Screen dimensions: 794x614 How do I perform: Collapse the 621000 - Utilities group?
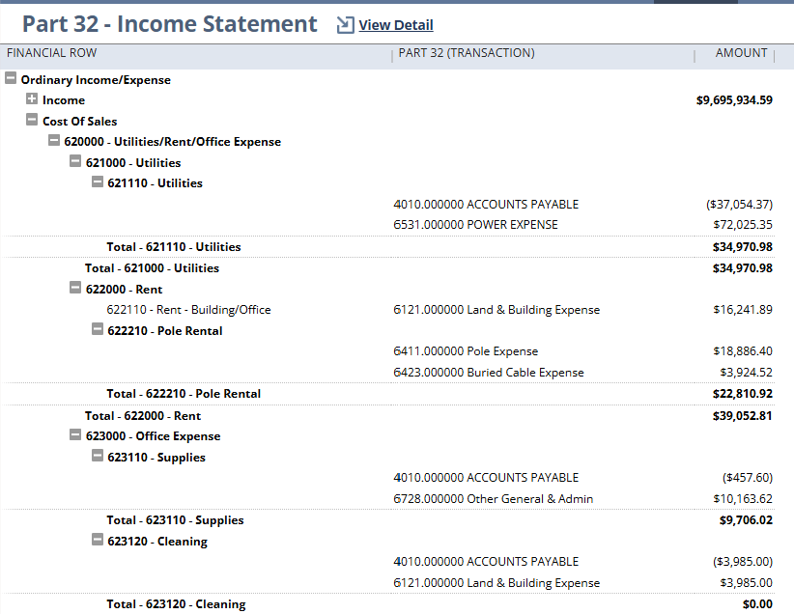click(x=75, y=161)
